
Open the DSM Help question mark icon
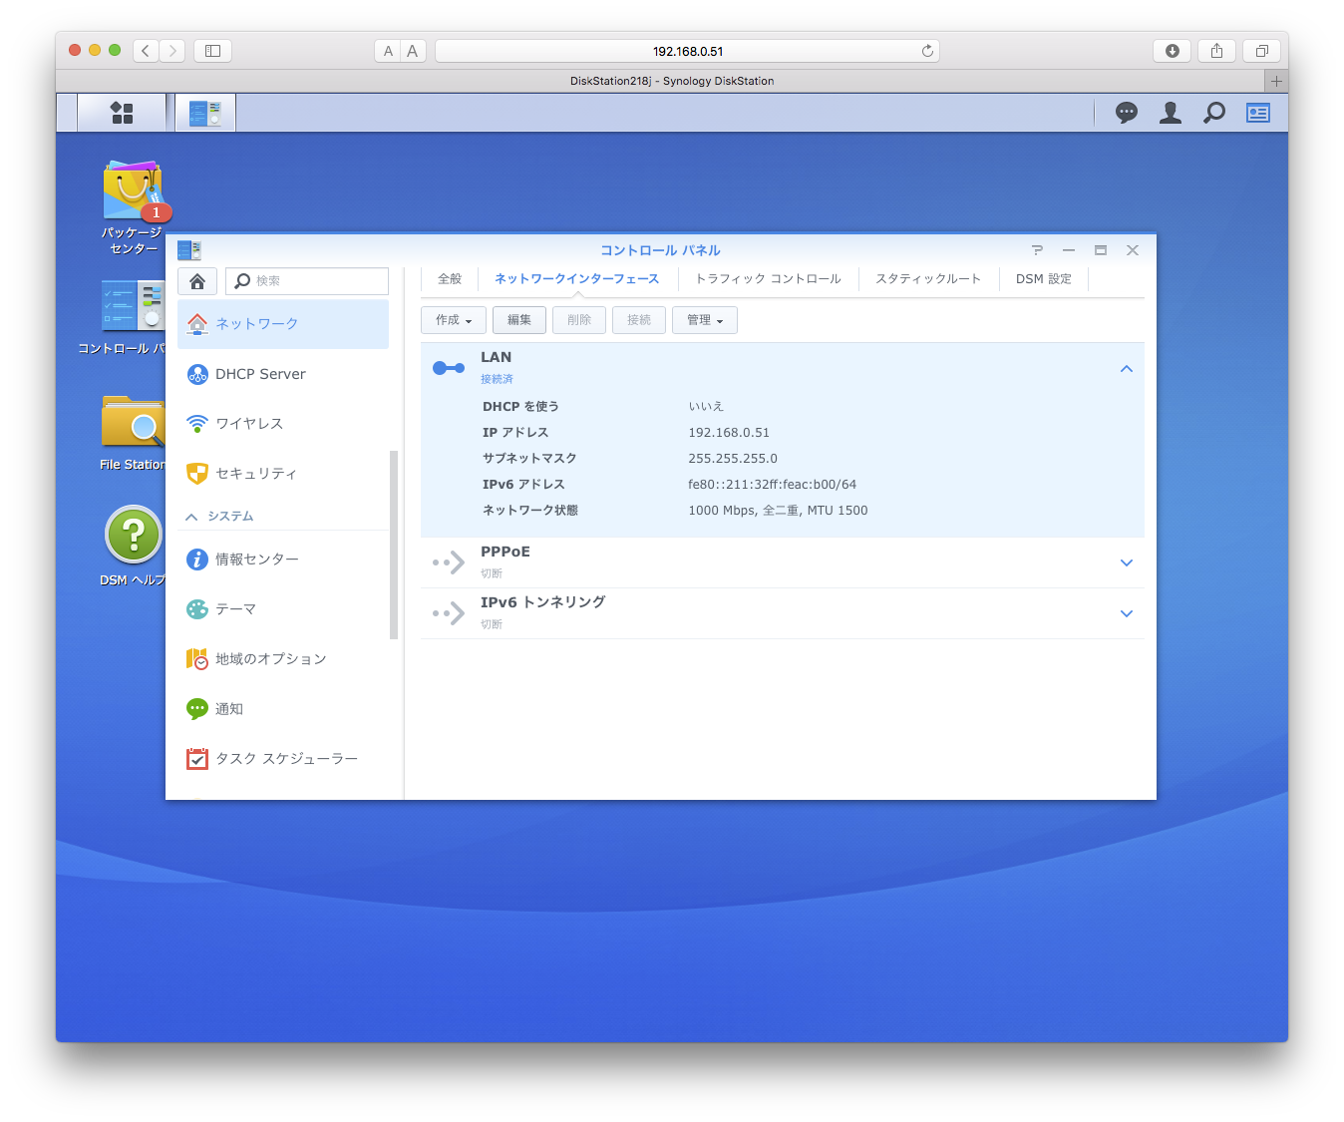pos(134,536)
